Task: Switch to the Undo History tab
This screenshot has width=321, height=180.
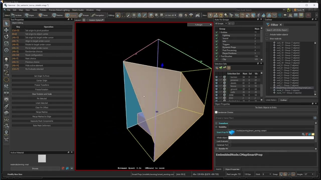Action: 272,100
